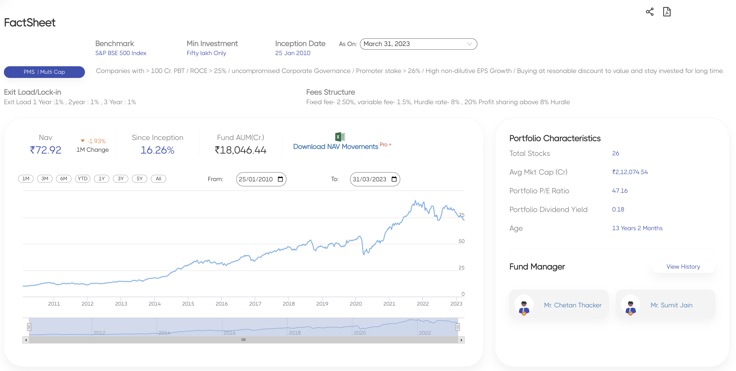Open Mr. Chetan Thacker profile link
This screenshot has height=371, width=736.
tap(573, 305)
